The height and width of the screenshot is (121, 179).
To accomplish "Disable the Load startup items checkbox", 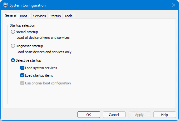I will pyautogui.click(x=22, y=75).
